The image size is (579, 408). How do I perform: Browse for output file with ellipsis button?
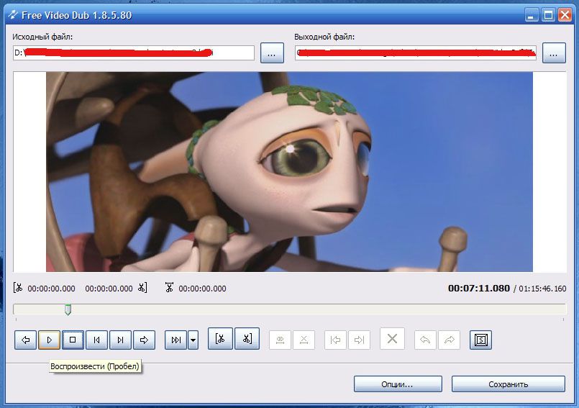coord(554,53)
